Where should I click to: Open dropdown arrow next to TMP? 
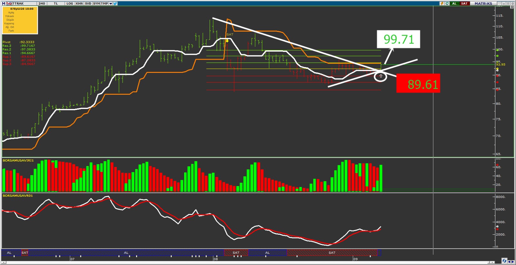[x=111, y=4]
